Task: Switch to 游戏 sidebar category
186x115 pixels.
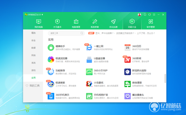Action: tap(33, 70)
